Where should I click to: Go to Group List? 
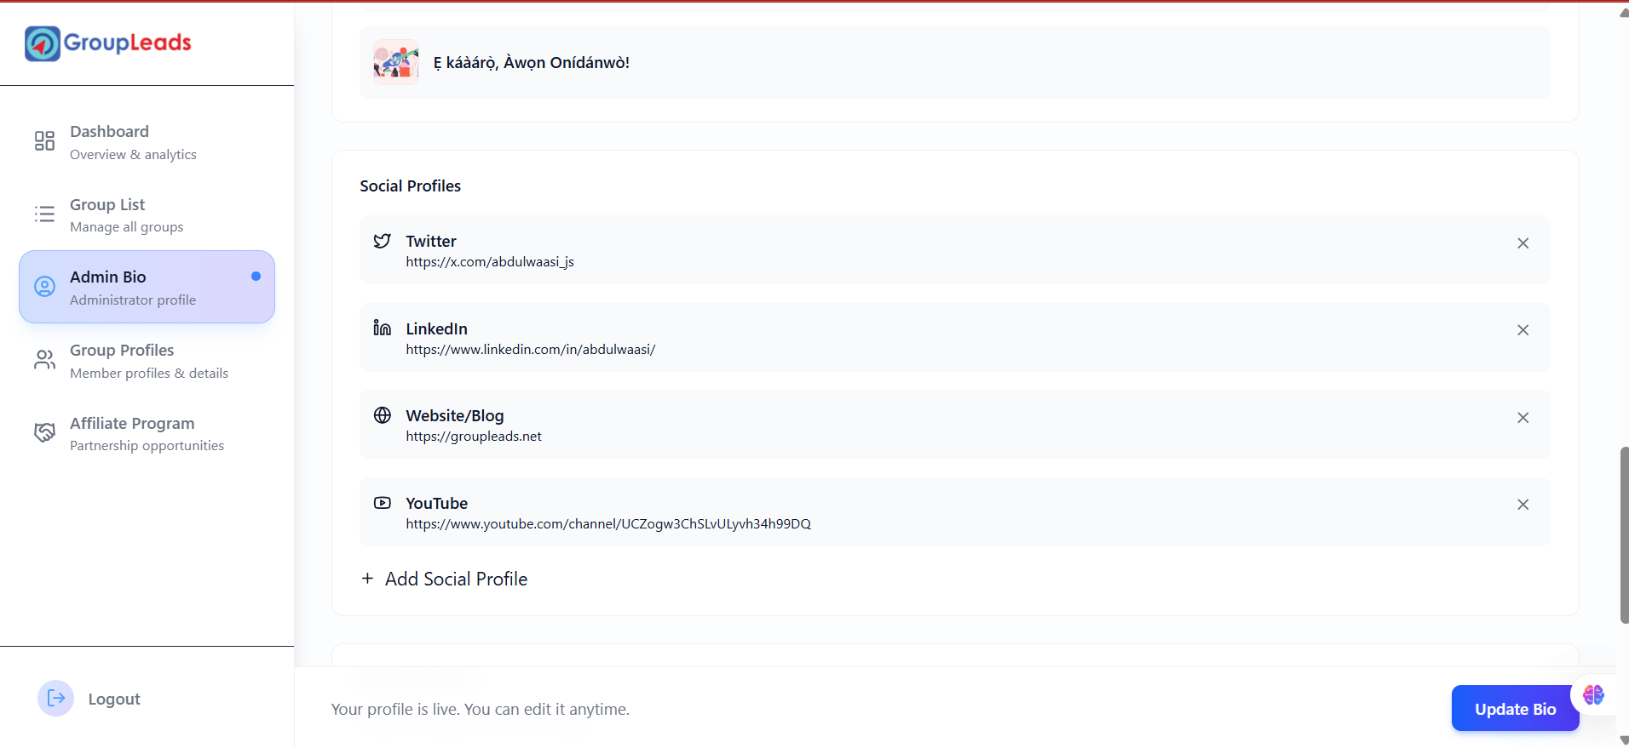coord(147,214)
